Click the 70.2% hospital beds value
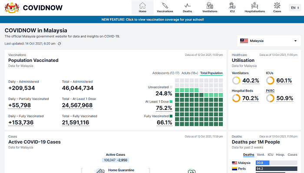The width and height of the screenshot is (304, 173). [x=250, y=98]
